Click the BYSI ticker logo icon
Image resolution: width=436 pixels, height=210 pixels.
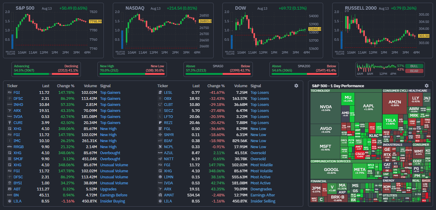click(9, 183)
